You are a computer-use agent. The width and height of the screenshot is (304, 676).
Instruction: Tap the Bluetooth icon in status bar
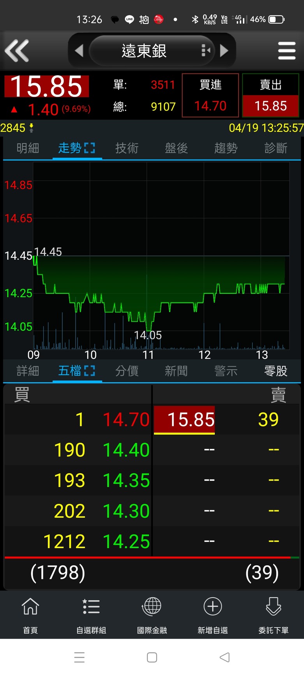(195, 19)
